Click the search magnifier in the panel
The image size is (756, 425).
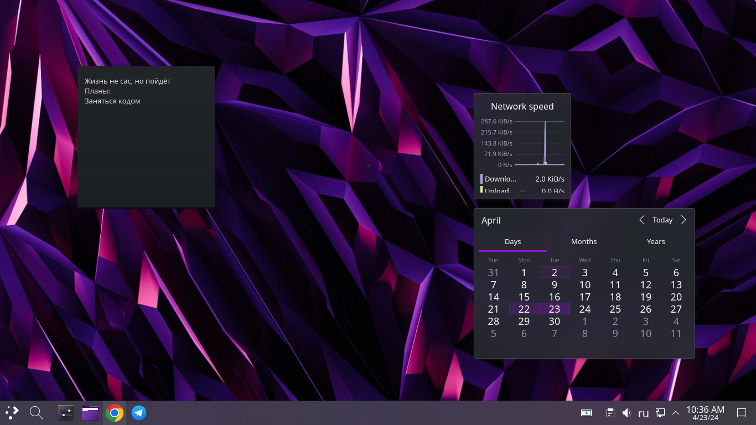tap(37, 413)
